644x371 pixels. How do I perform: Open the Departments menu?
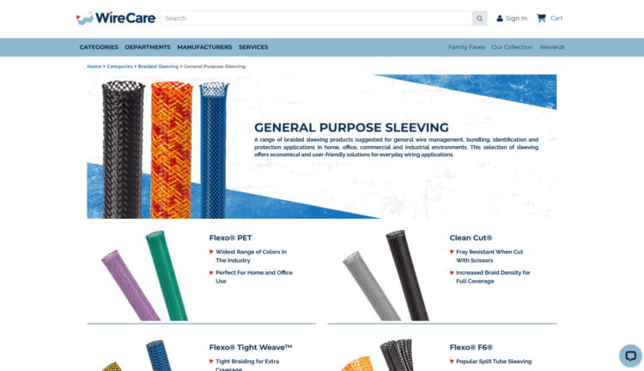148,47
